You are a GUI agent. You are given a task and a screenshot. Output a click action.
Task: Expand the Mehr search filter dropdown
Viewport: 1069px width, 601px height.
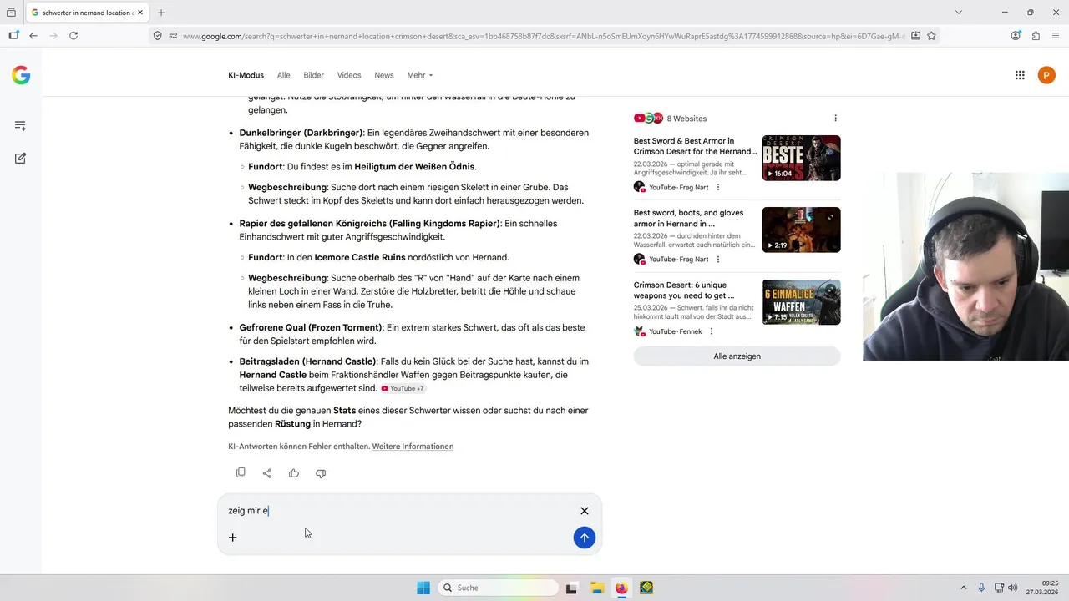pyautogui.click(x=420, y=75)
